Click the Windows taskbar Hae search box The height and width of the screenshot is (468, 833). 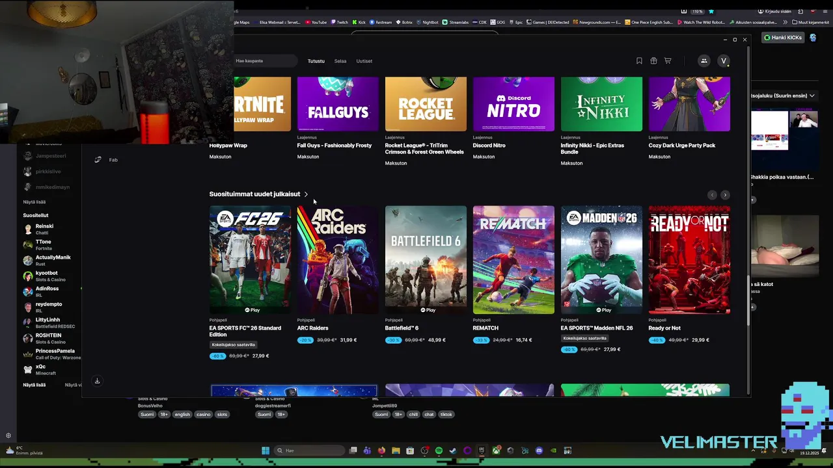[309, 450]
